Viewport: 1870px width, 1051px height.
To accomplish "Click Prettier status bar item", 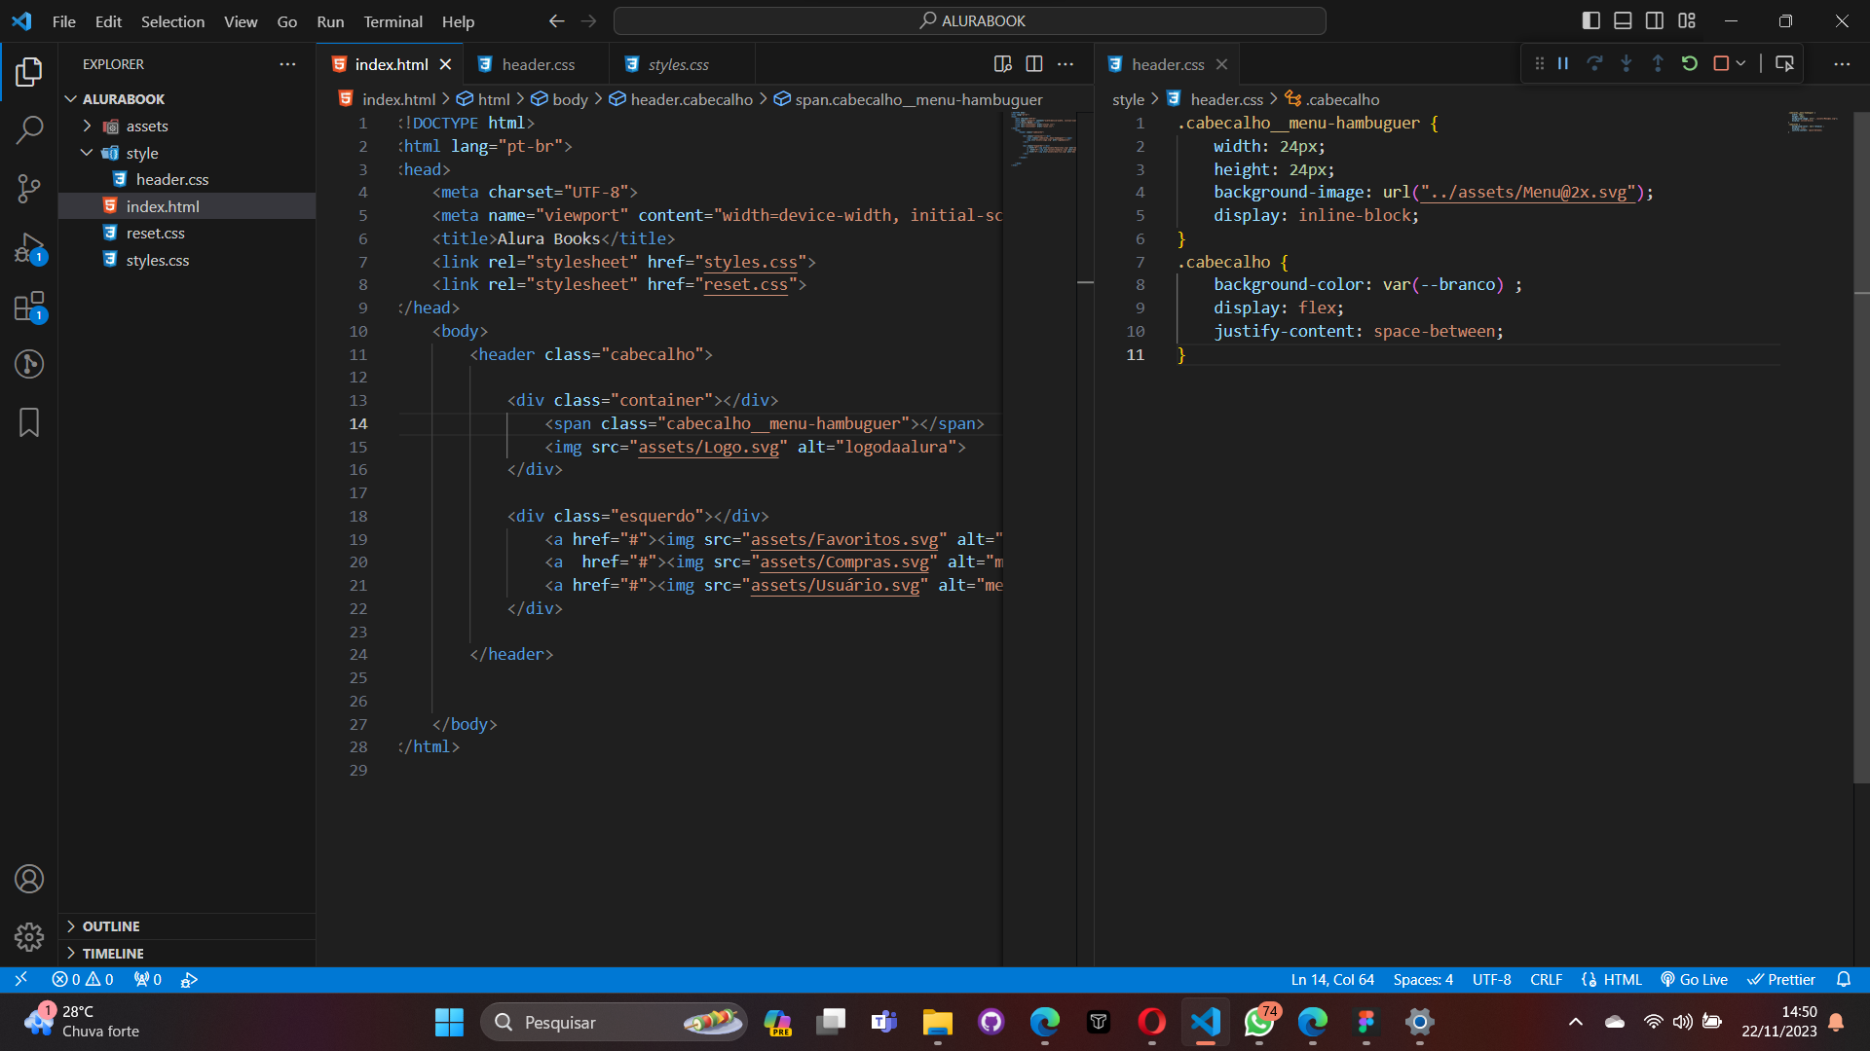I will [x=1781, y=980].
